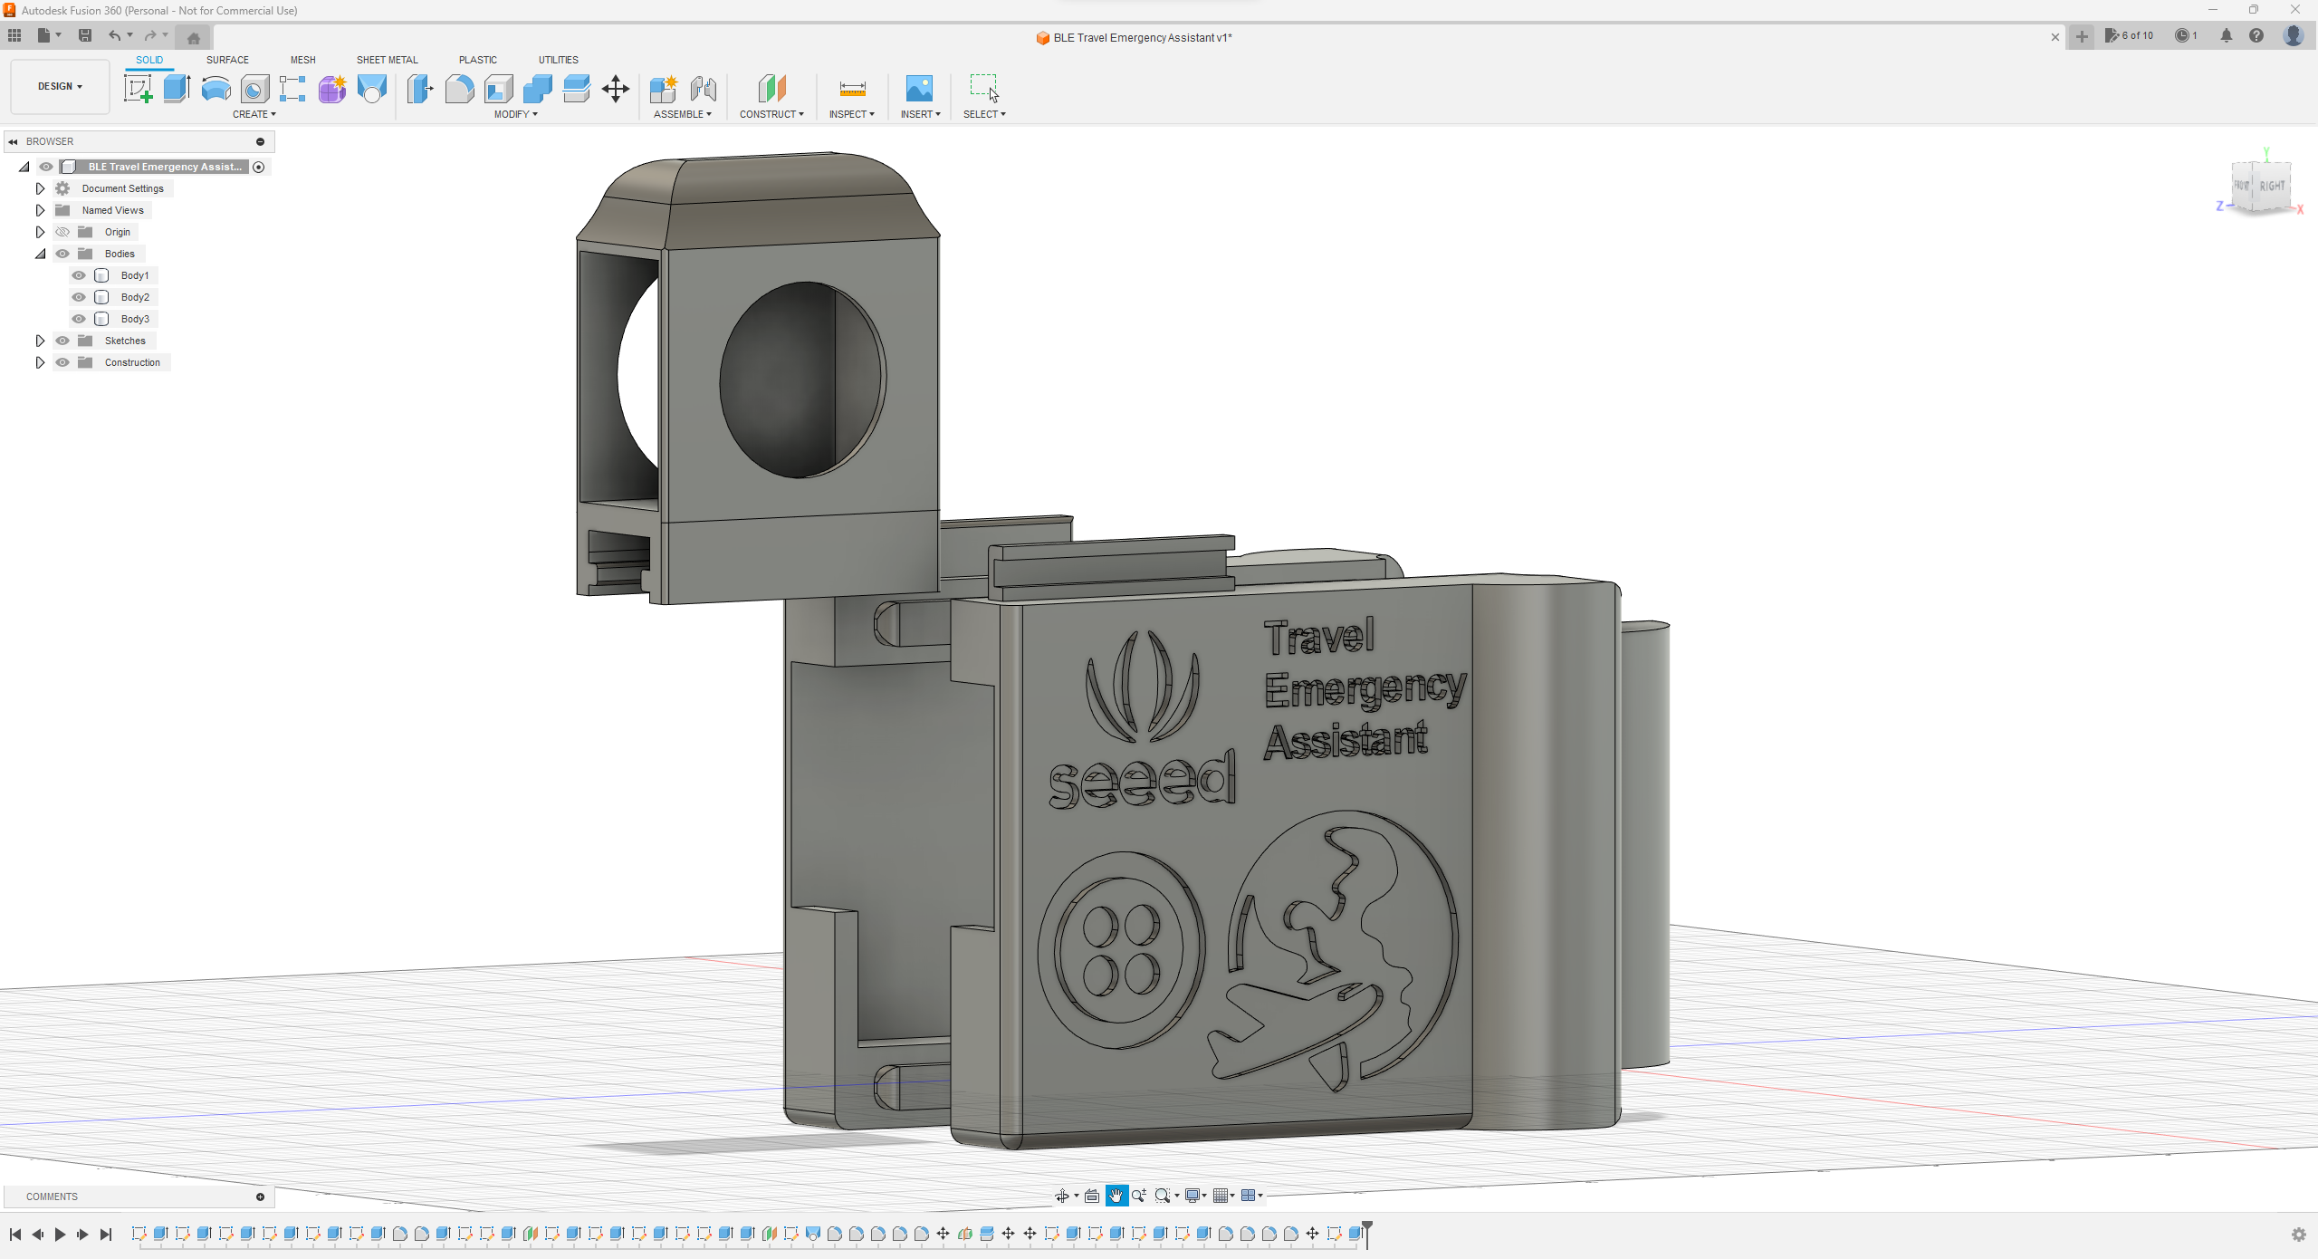Open the Design workspace switcher
Viewport: 2318px width, 1259px height.
point(59,86)
